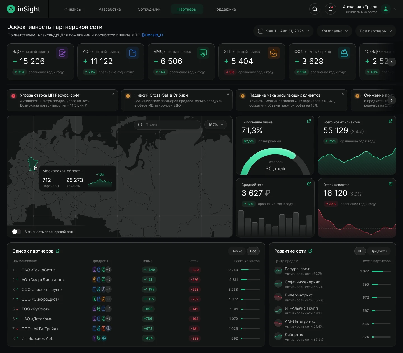Open the @Donald_Di Telegram link
The height and width of the screenshot is (353, 403).
153,35
